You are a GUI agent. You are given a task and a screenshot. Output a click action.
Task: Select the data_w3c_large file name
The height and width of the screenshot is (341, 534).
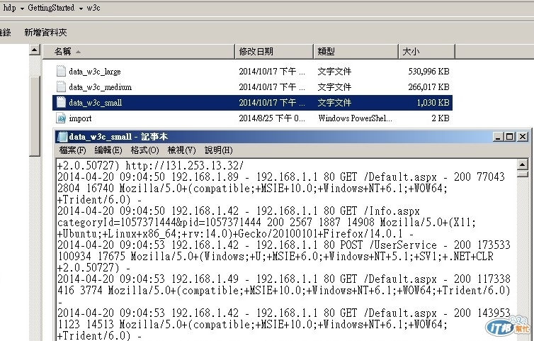[x=95, y=72]
